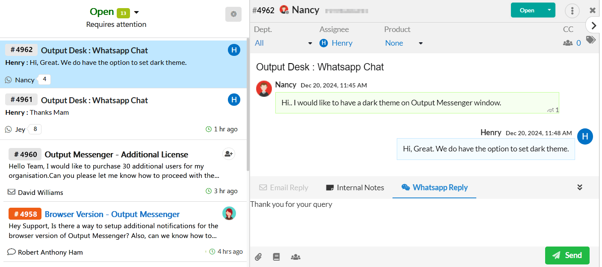
Task: Click the green Open status button
Action: click(527, 10)
